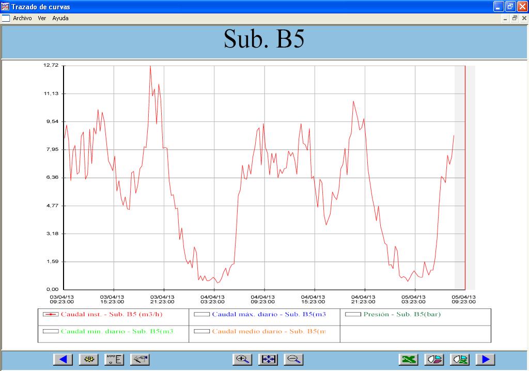Viewport: 529px width, 371px height.
Task: Zoom in with the magnifier plus icon
Action: (x=242, y=360)
